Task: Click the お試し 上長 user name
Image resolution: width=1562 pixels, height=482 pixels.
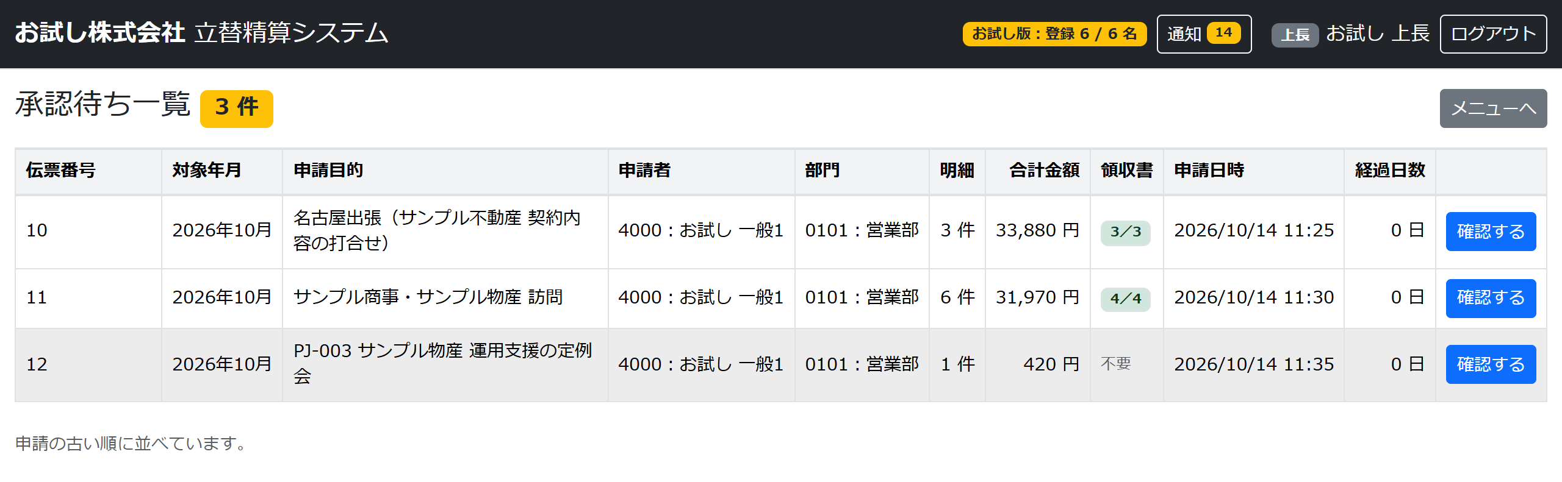Action: pyautogui.click(x=1378, y=34)
